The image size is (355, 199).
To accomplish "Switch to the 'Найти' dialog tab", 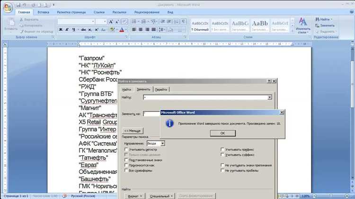I will point(126,89).
